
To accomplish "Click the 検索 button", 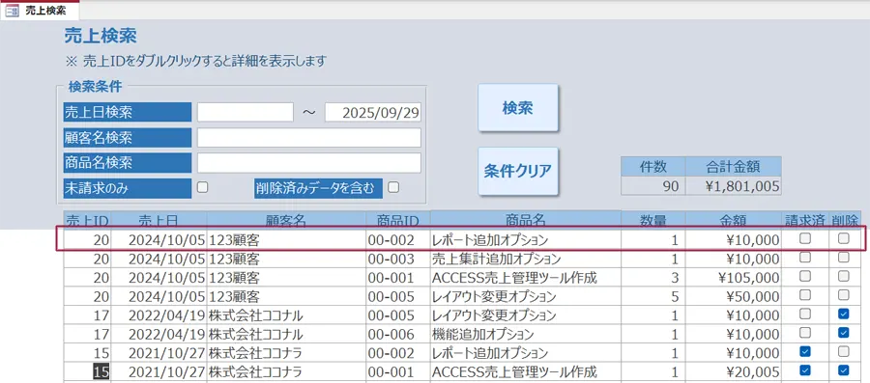I will pyautogui.click(x=518, y=108).
